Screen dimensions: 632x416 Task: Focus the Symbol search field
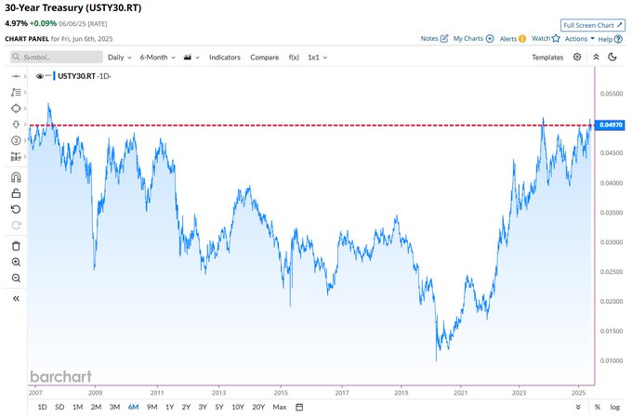57,57
